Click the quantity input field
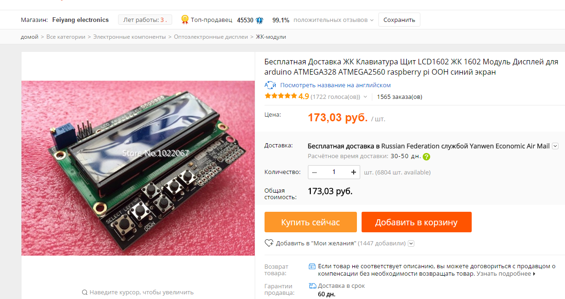 coord(334,172)
